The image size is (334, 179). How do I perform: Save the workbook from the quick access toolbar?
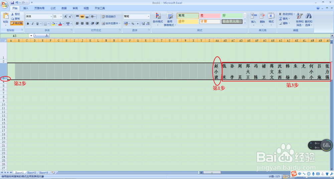click(x=12, y=3)
